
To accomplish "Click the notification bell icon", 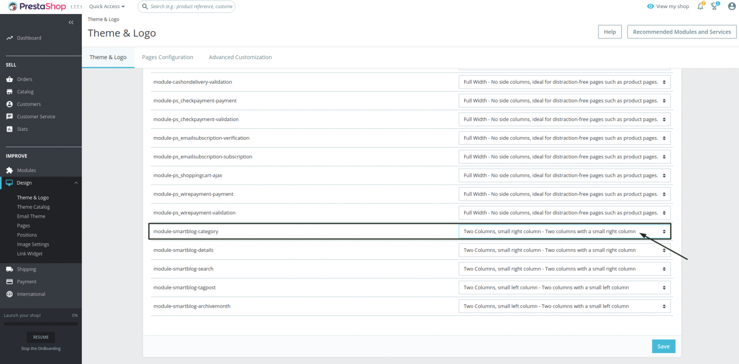I will tap(700, 6).
